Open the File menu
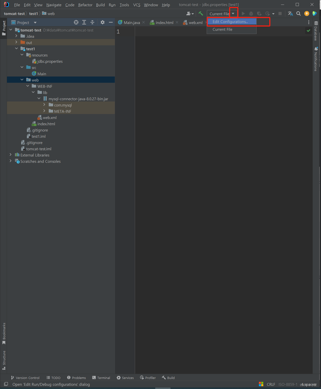 click(x=17, y=5)
